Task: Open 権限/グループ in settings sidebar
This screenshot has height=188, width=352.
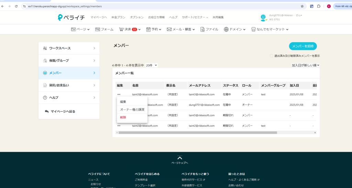Action: (69, 61)
